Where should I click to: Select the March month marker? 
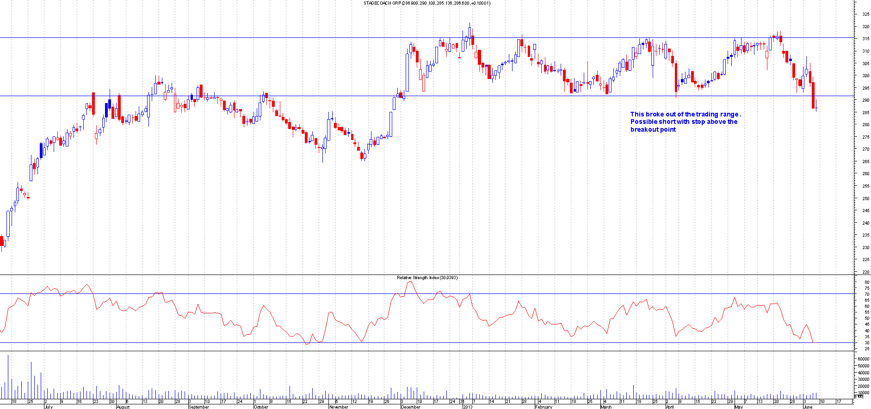605,407
